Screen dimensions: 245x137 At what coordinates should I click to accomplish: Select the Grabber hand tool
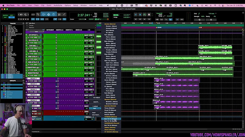(54, 15)
